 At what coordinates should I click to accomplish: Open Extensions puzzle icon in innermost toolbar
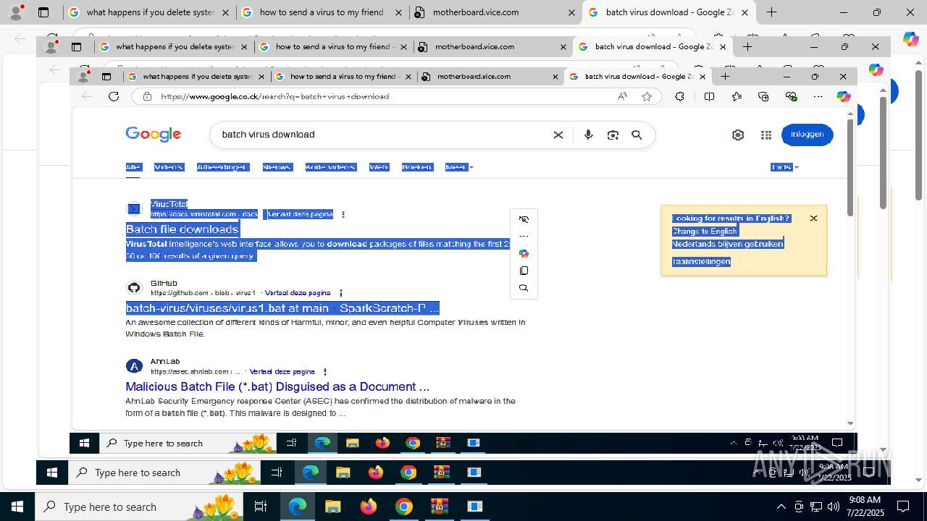tap(679, 96)
